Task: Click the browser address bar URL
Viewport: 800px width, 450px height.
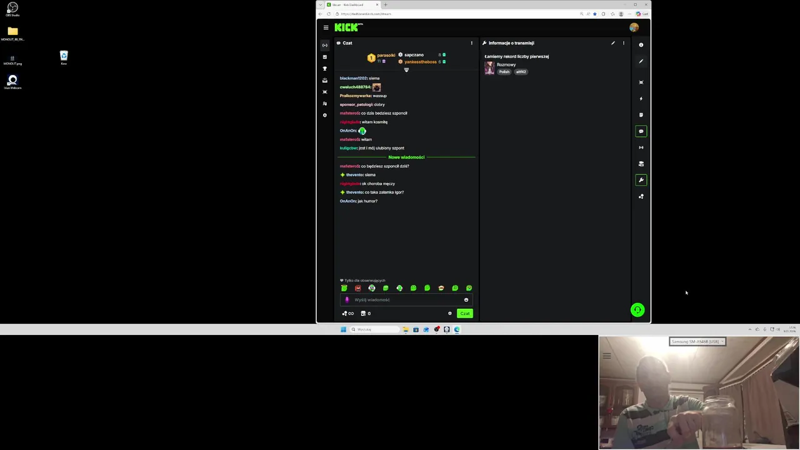Action: tap(366, 14)
